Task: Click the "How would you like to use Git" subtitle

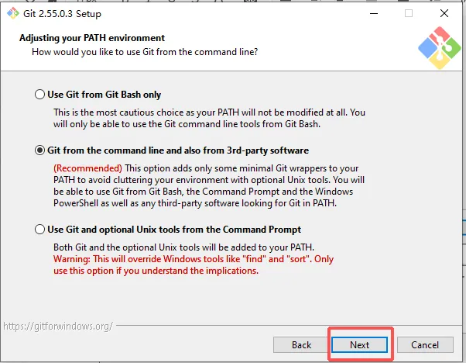Action: click(x=145, y=52)
